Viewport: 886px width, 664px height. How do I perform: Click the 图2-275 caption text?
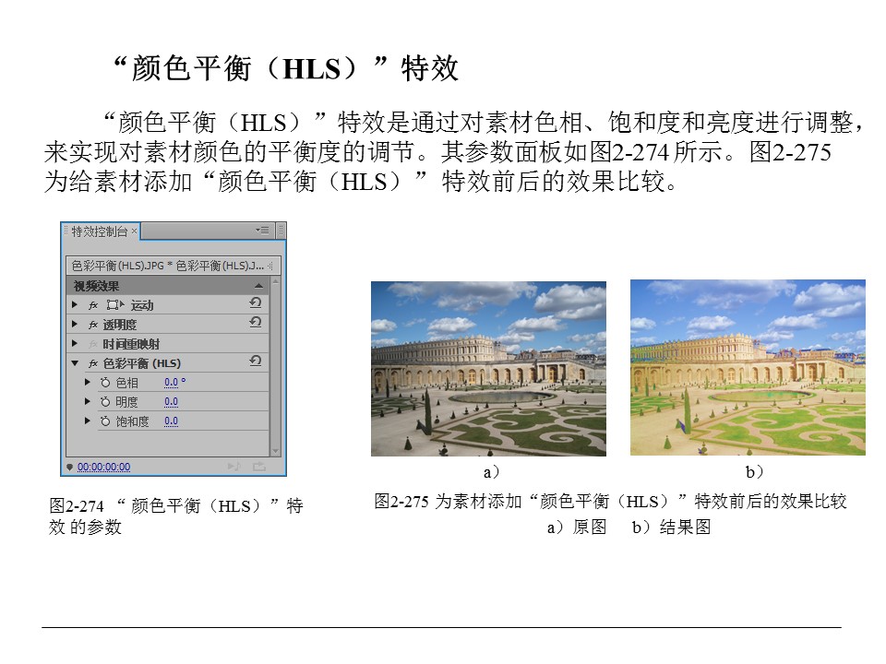[x=610, y=501]
